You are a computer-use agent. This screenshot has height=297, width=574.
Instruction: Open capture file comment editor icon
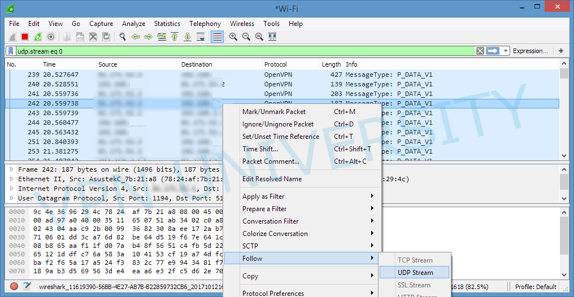point(27,287)
